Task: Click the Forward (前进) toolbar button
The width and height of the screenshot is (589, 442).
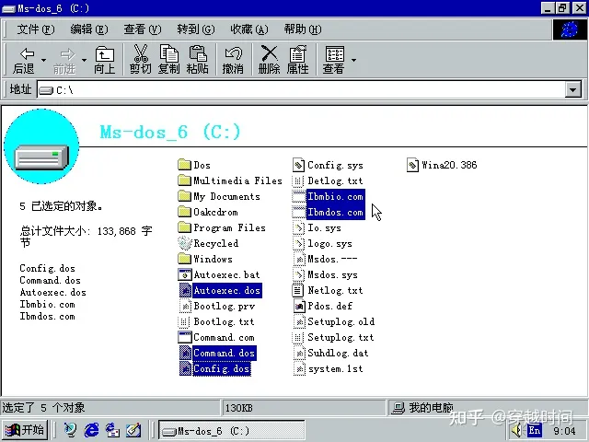Action: click(64, 60)
